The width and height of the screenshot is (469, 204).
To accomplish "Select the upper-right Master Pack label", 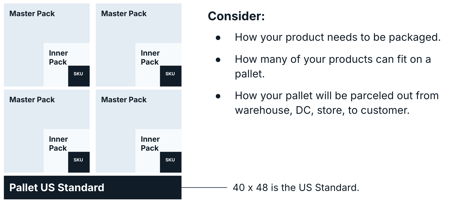I will point(124,14).
